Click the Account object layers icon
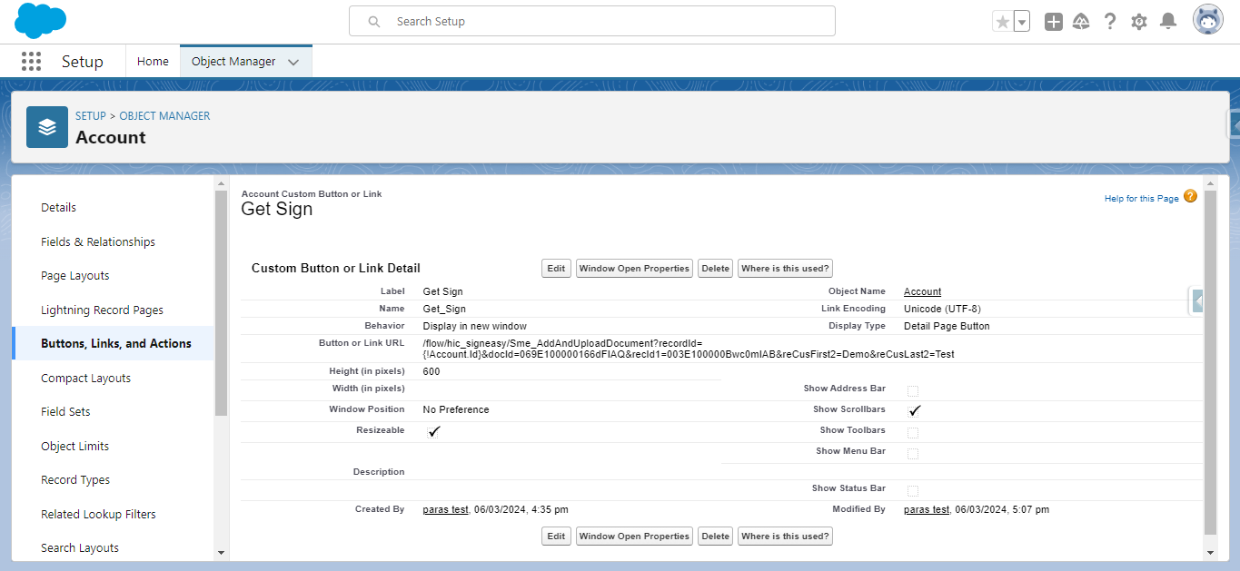The width and height of the screenshot is (1240, 571). 47,127
